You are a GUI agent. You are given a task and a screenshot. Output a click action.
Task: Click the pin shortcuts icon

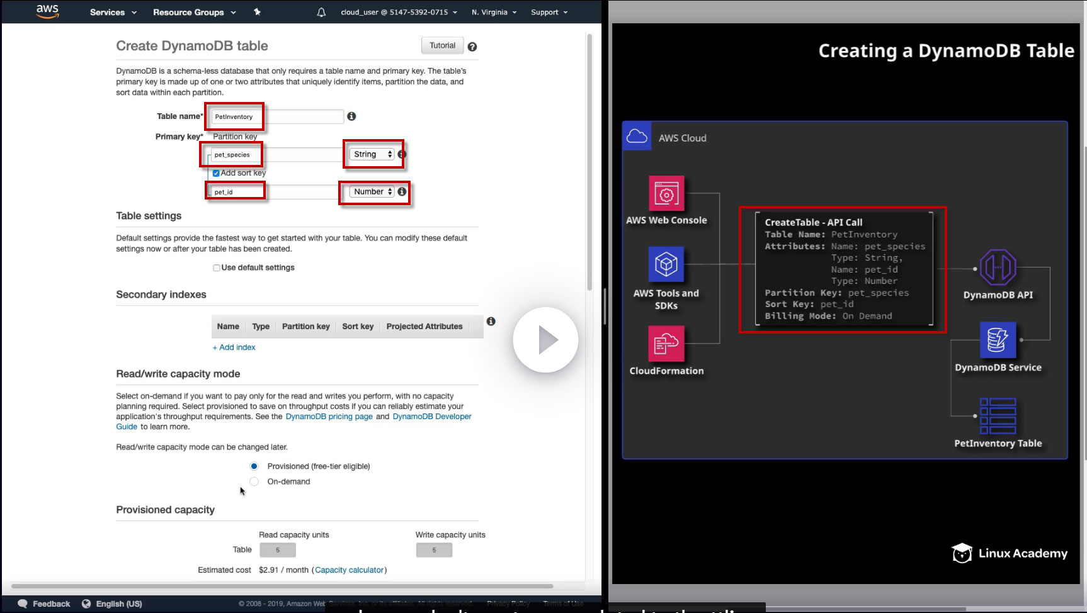(x=257, y=12)
